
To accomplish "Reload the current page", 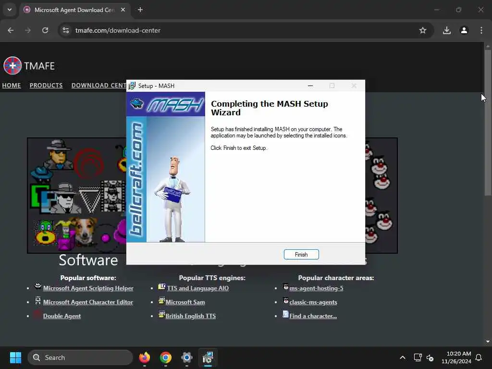I will point(45,30).
